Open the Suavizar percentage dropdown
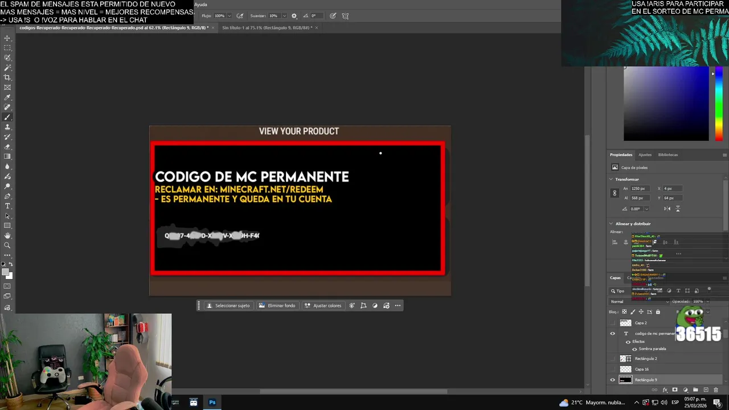 point(284,16)
